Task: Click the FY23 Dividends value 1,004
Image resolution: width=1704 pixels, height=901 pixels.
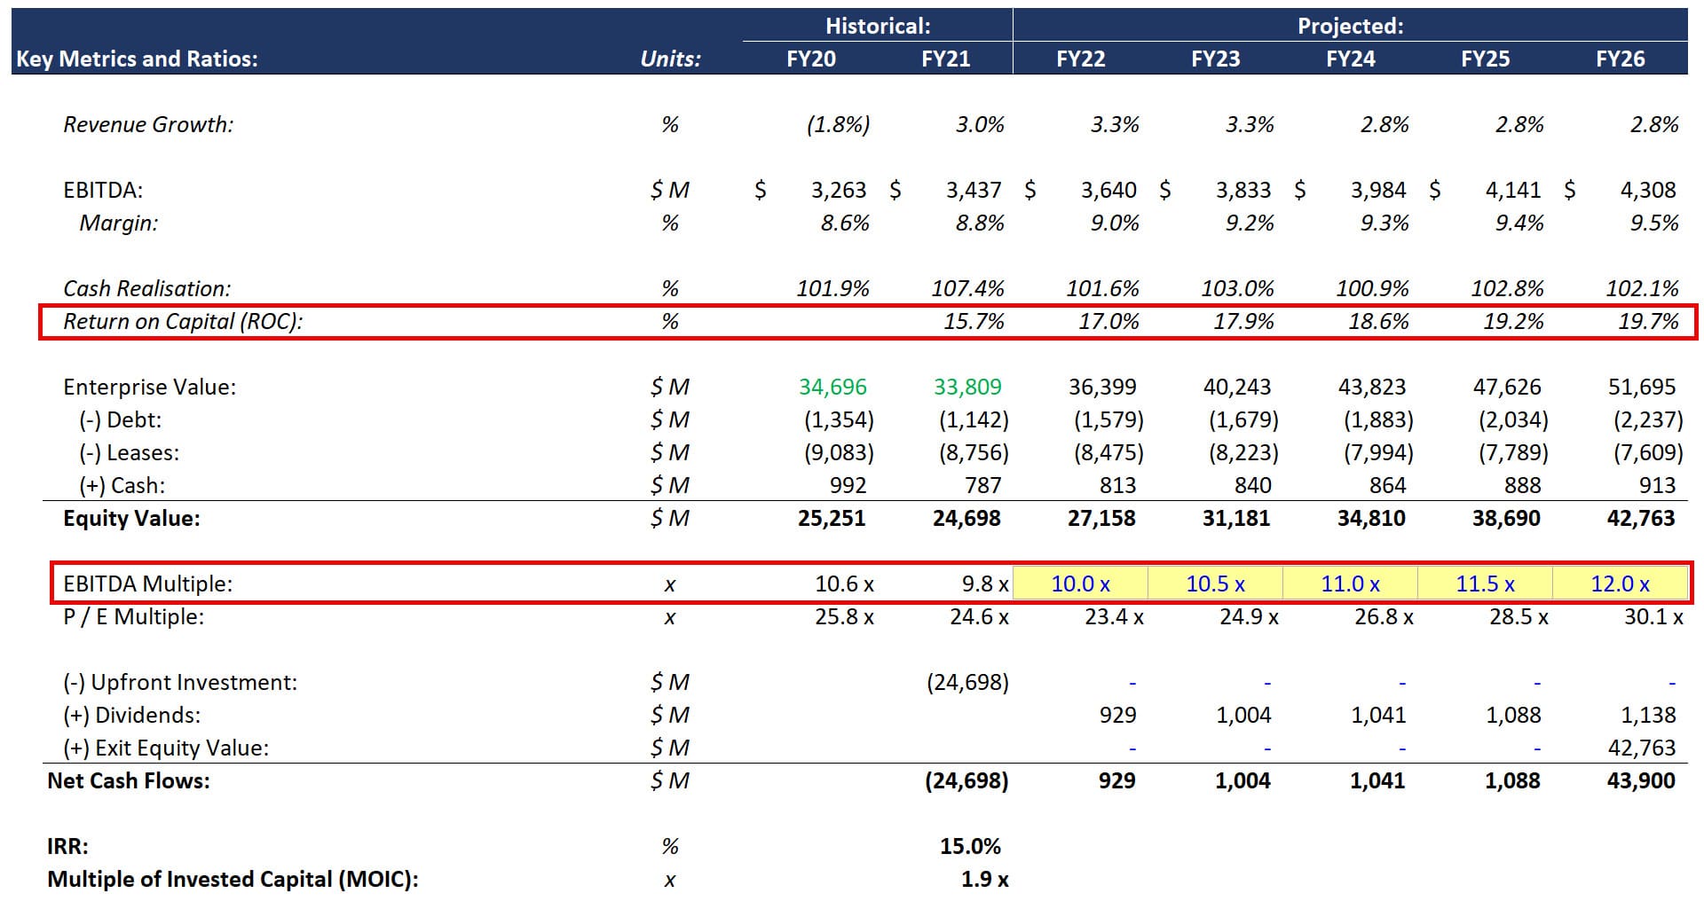Action: (1246, 715)
